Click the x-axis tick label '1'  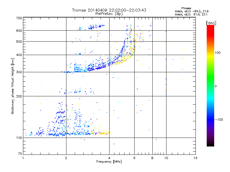(23, 158)
